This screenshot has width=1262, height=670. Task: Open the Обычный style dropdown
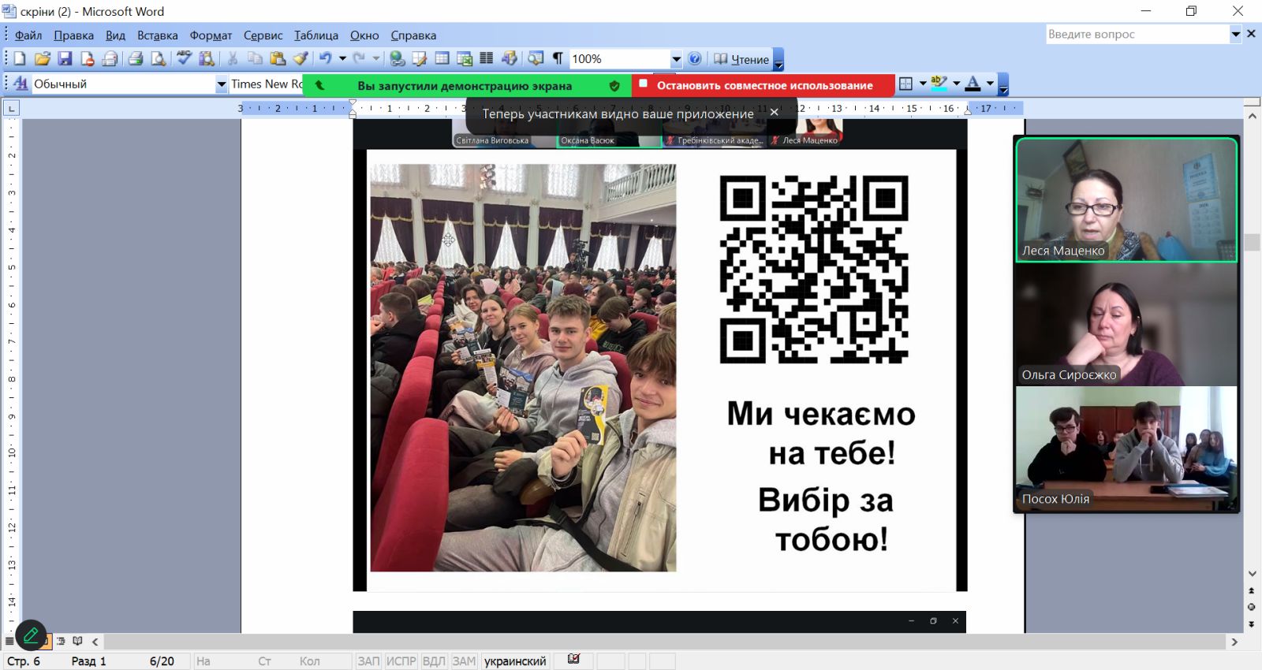tap(222, 84)
